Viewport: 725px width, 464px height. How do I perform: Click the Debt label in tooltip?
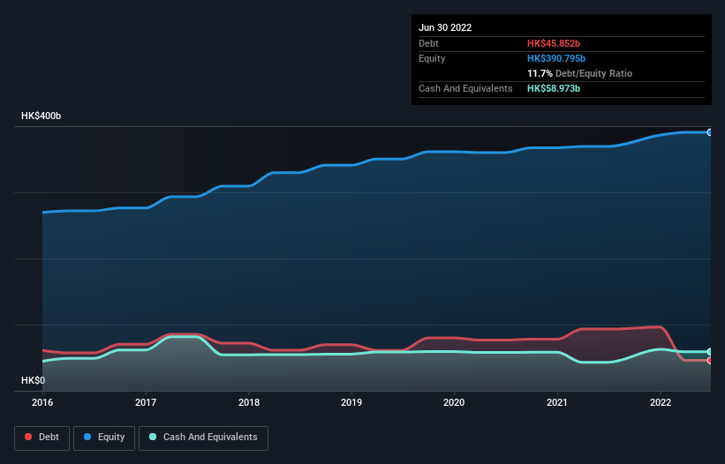[x=428, y=43]
